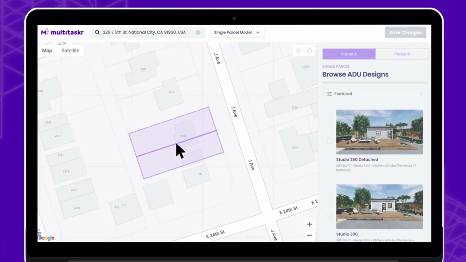Zoom out on the map
This screenshot has height=262, width=466.
point(309,235)
